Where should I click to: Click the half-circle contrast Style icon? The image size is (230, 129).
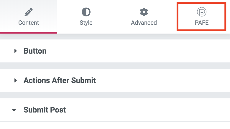[86, 12]
